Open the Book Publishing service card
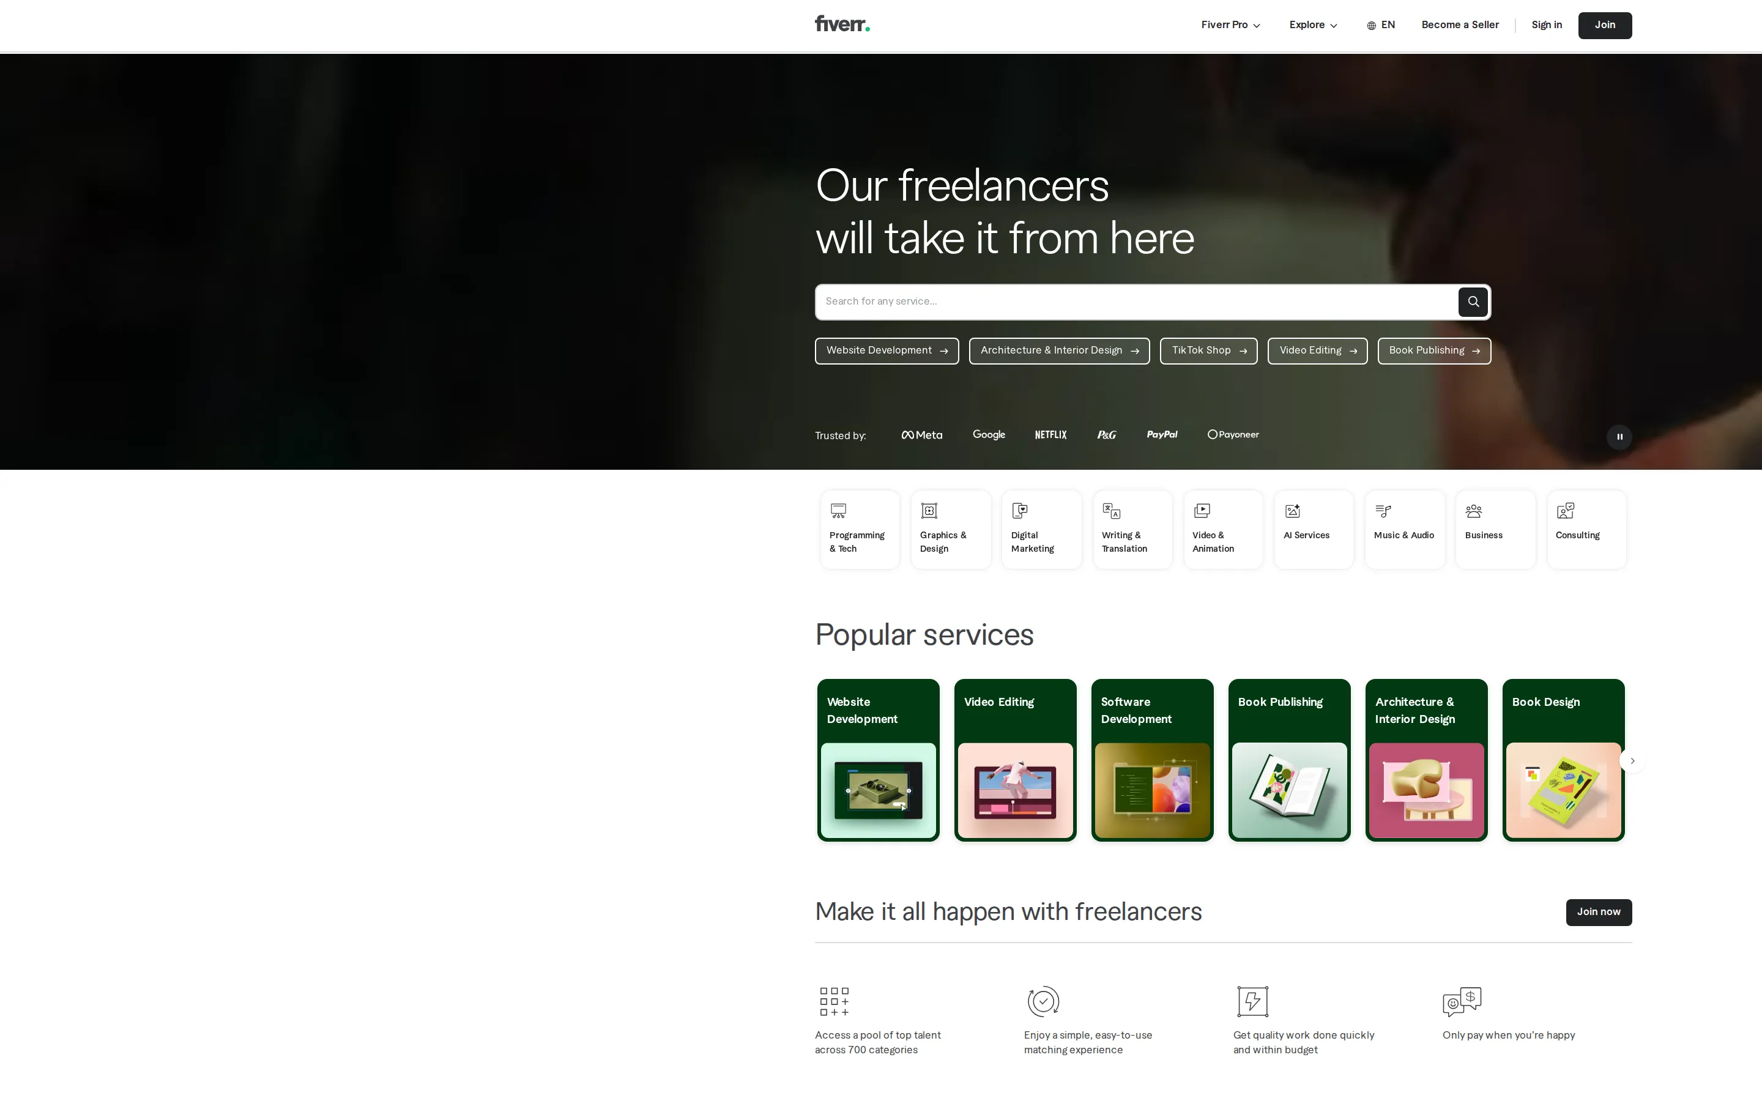Screen dimensions: 1762x1101 click(1288, 760)
